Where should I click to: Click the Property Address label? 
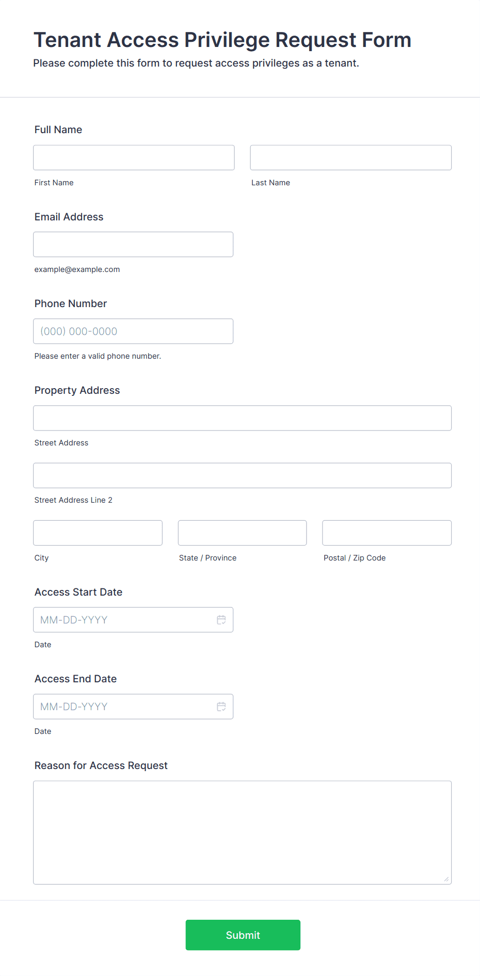pyautogui.click(x=77, y=390)
